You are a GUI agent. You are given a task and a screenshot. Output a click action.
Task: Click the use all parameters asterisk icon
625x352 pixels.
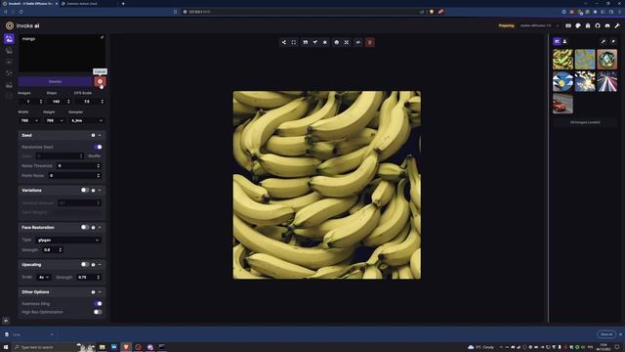[325, 42]
